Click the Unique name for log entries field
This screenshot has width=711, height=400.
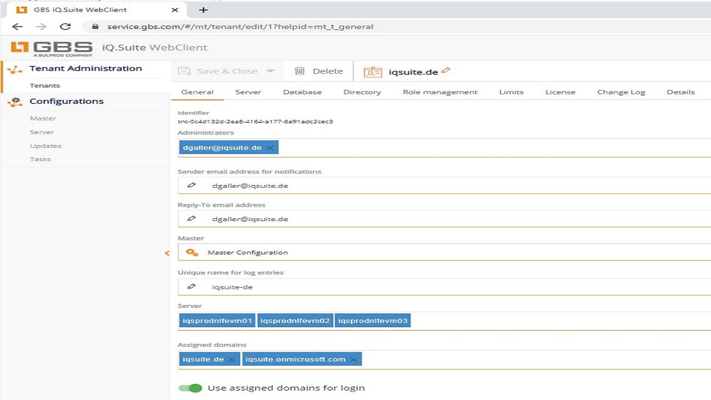pos(444,287)
